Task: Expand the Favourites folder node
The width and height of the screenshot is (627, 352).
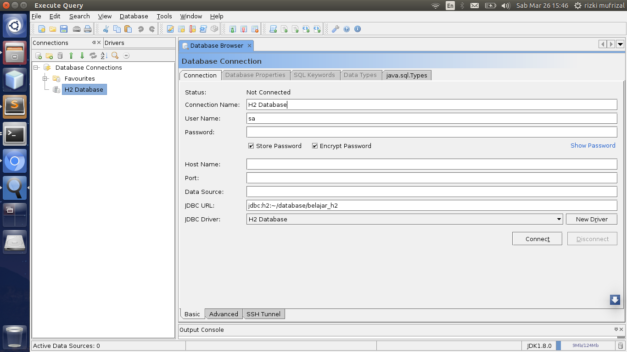Action: pyautogui.click(x=45, y=78)
